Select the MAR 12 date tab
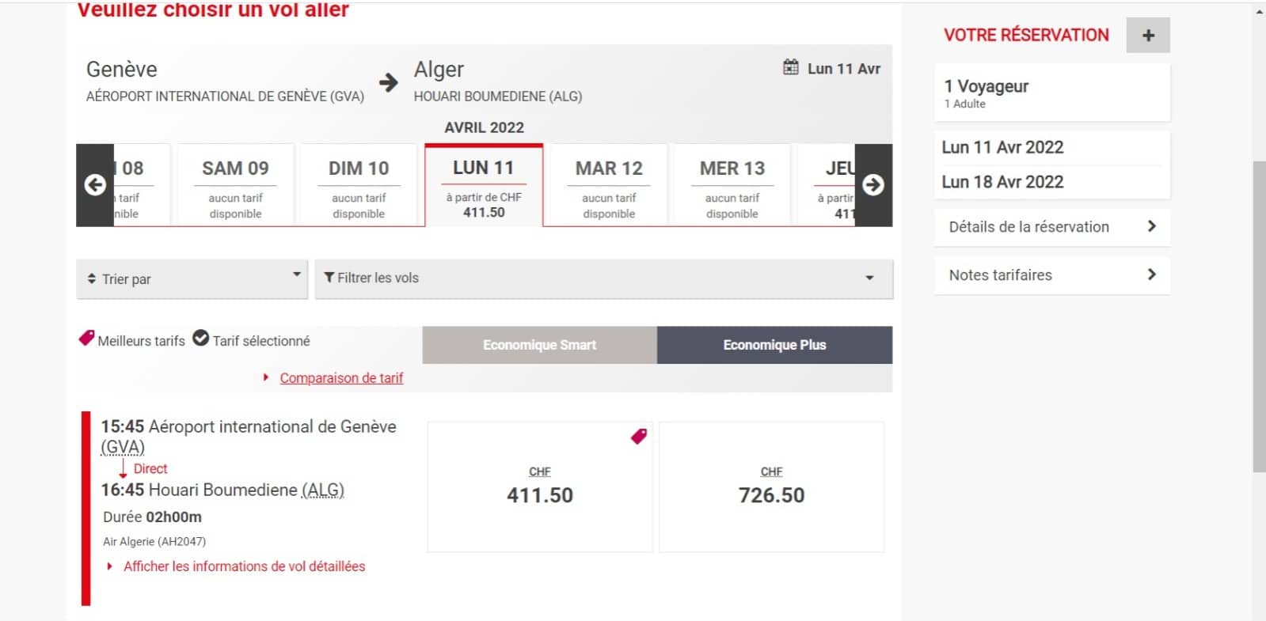Screen dimensions: 1266x621 click(x=609, y=185)
